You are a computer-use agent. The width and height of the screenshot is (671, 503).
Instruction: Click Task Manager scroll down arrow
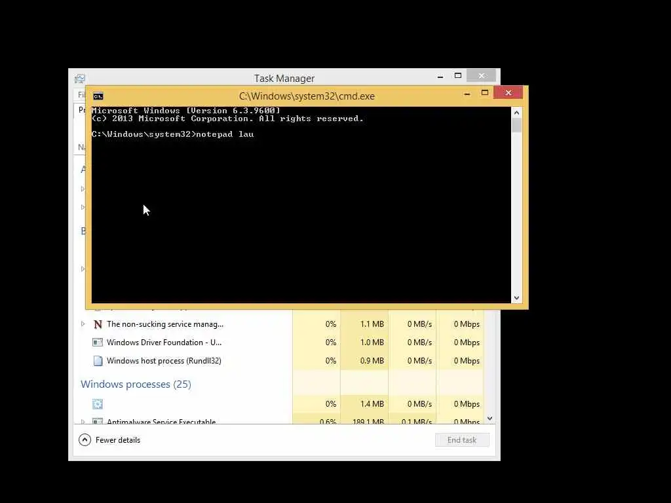point(489,419)
